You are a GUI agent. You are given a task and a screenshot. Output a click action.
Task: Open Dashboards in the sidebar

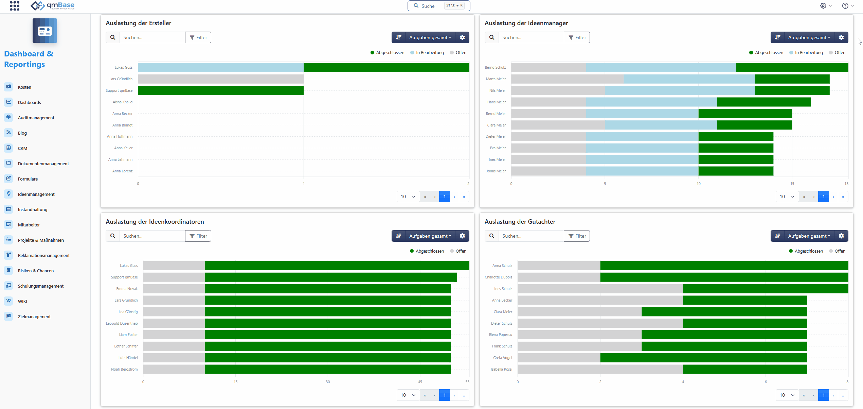29,102
